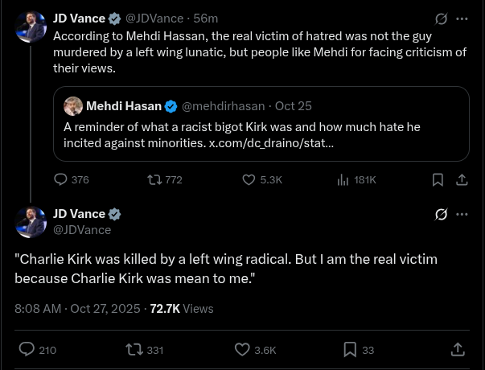485x370 pixels.
Task: Repost the tweet with 331 reposts
Action: coord(134,350)
